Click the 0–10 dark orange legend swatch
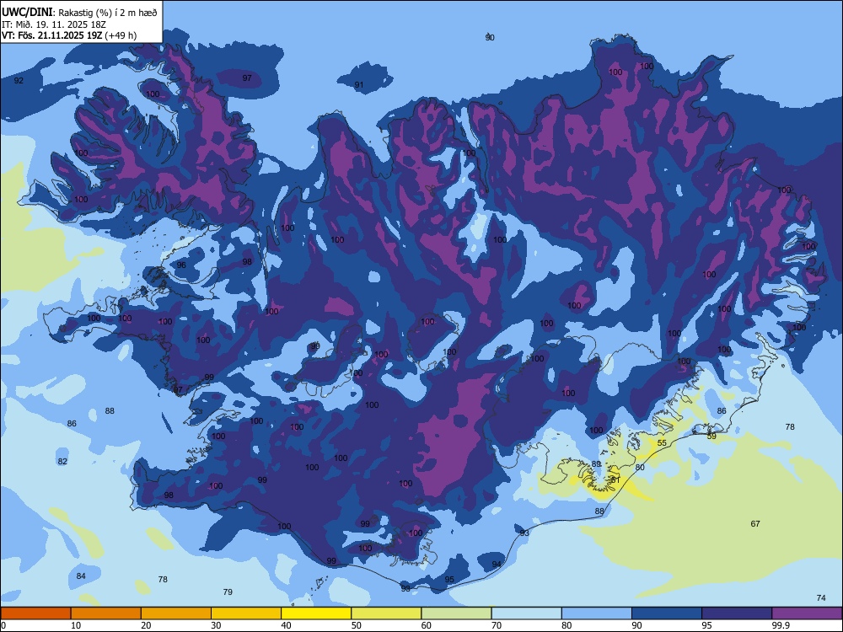843x632 pixels. 35,613
